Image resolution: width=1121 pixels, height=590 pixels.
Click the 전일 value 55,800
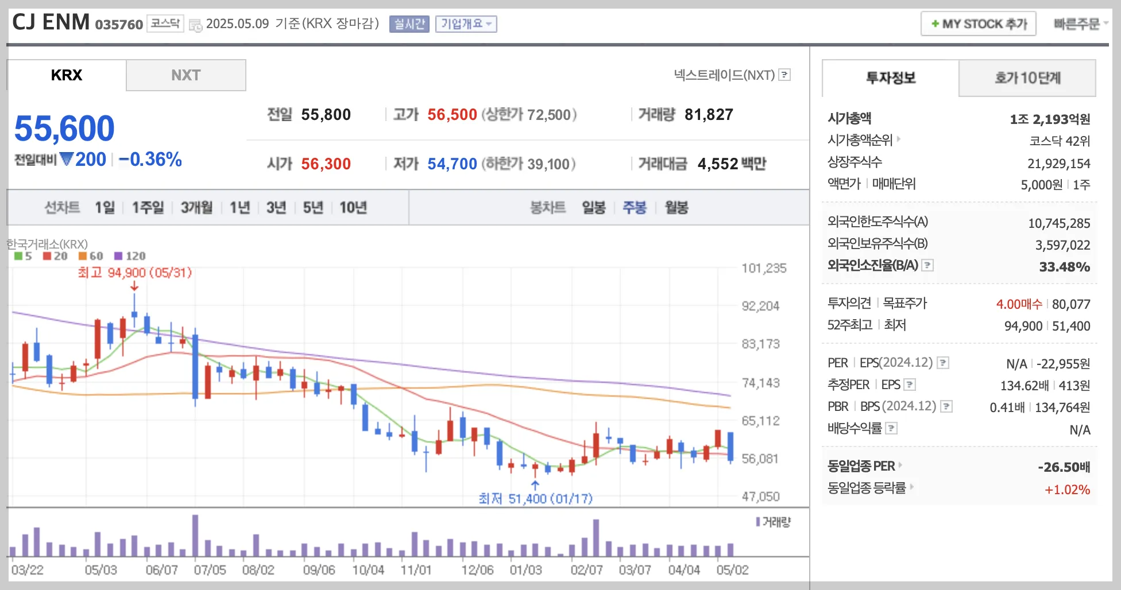point(326,115)
